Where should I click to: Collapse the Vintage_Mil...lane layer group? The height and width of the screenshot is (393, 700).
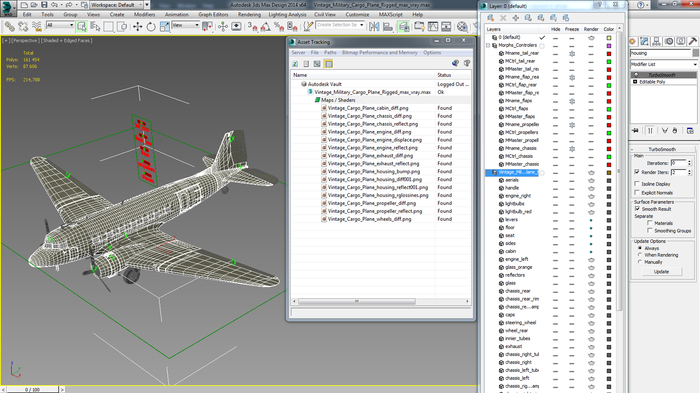(488, 172)
